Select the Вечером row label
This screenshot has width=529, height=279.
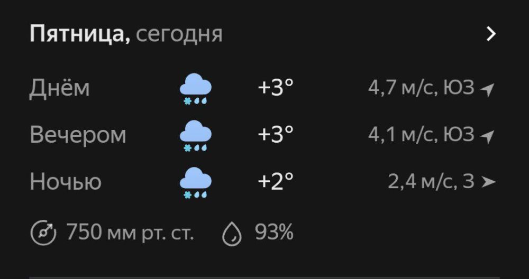click(78, 135)
